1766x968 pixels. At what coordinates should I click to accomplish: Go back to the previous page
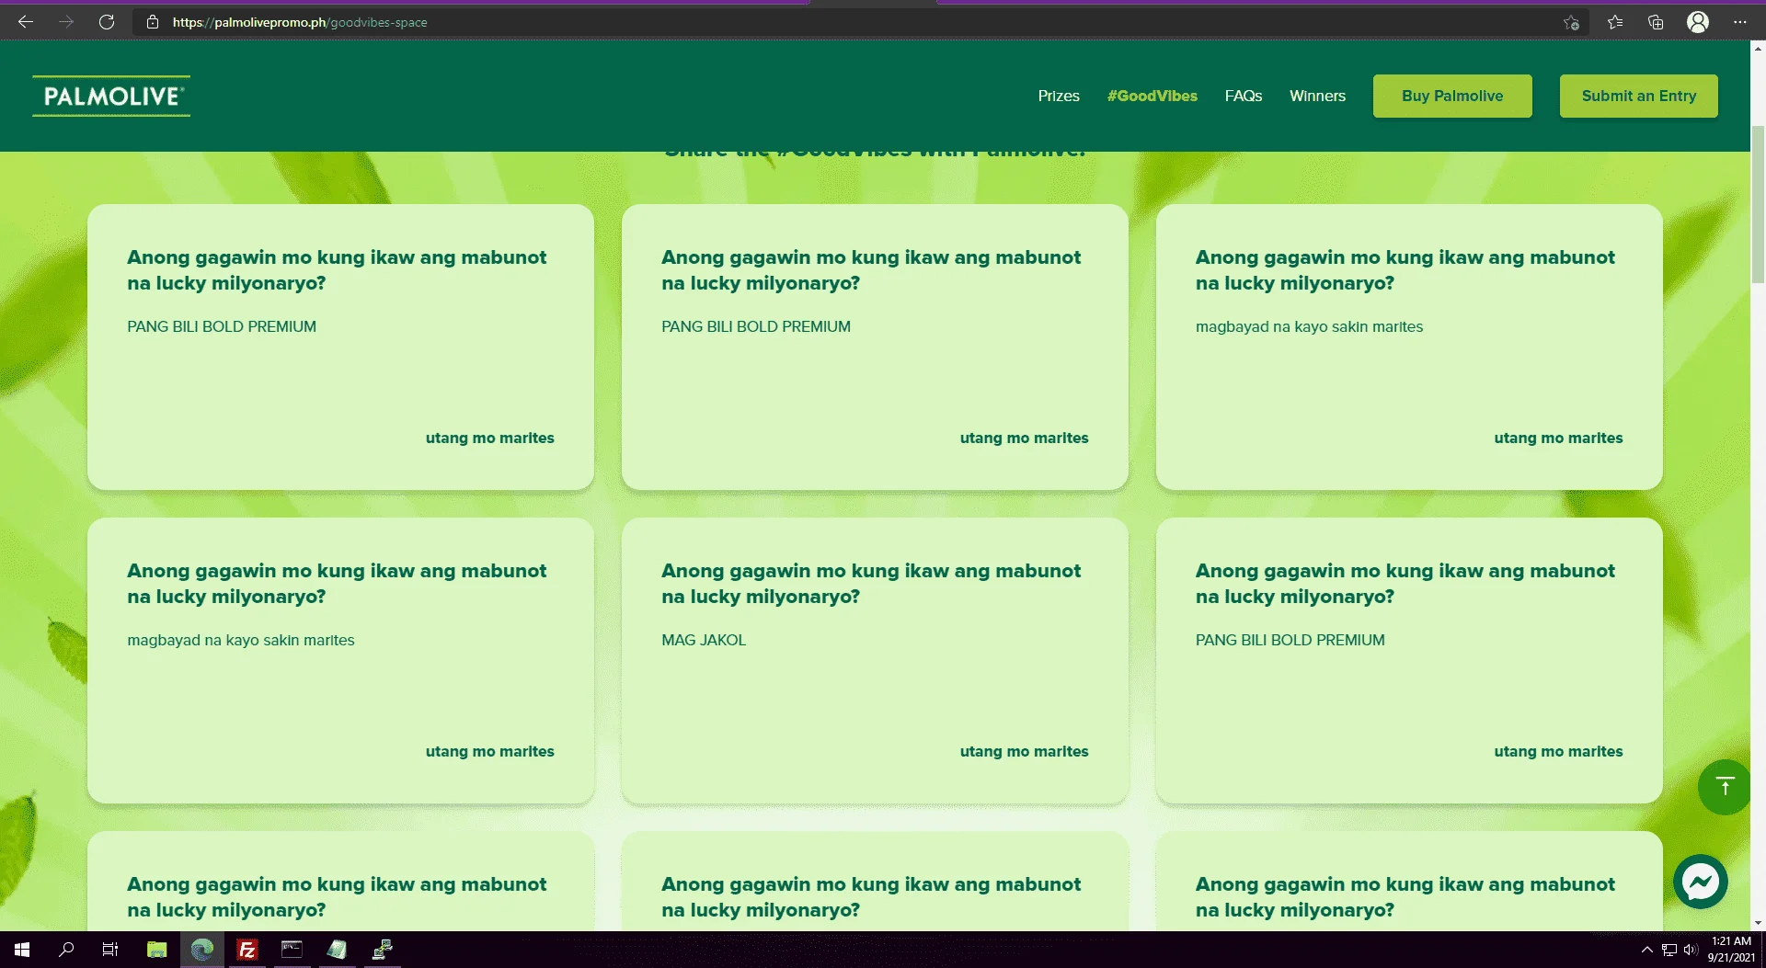point(26,22)
